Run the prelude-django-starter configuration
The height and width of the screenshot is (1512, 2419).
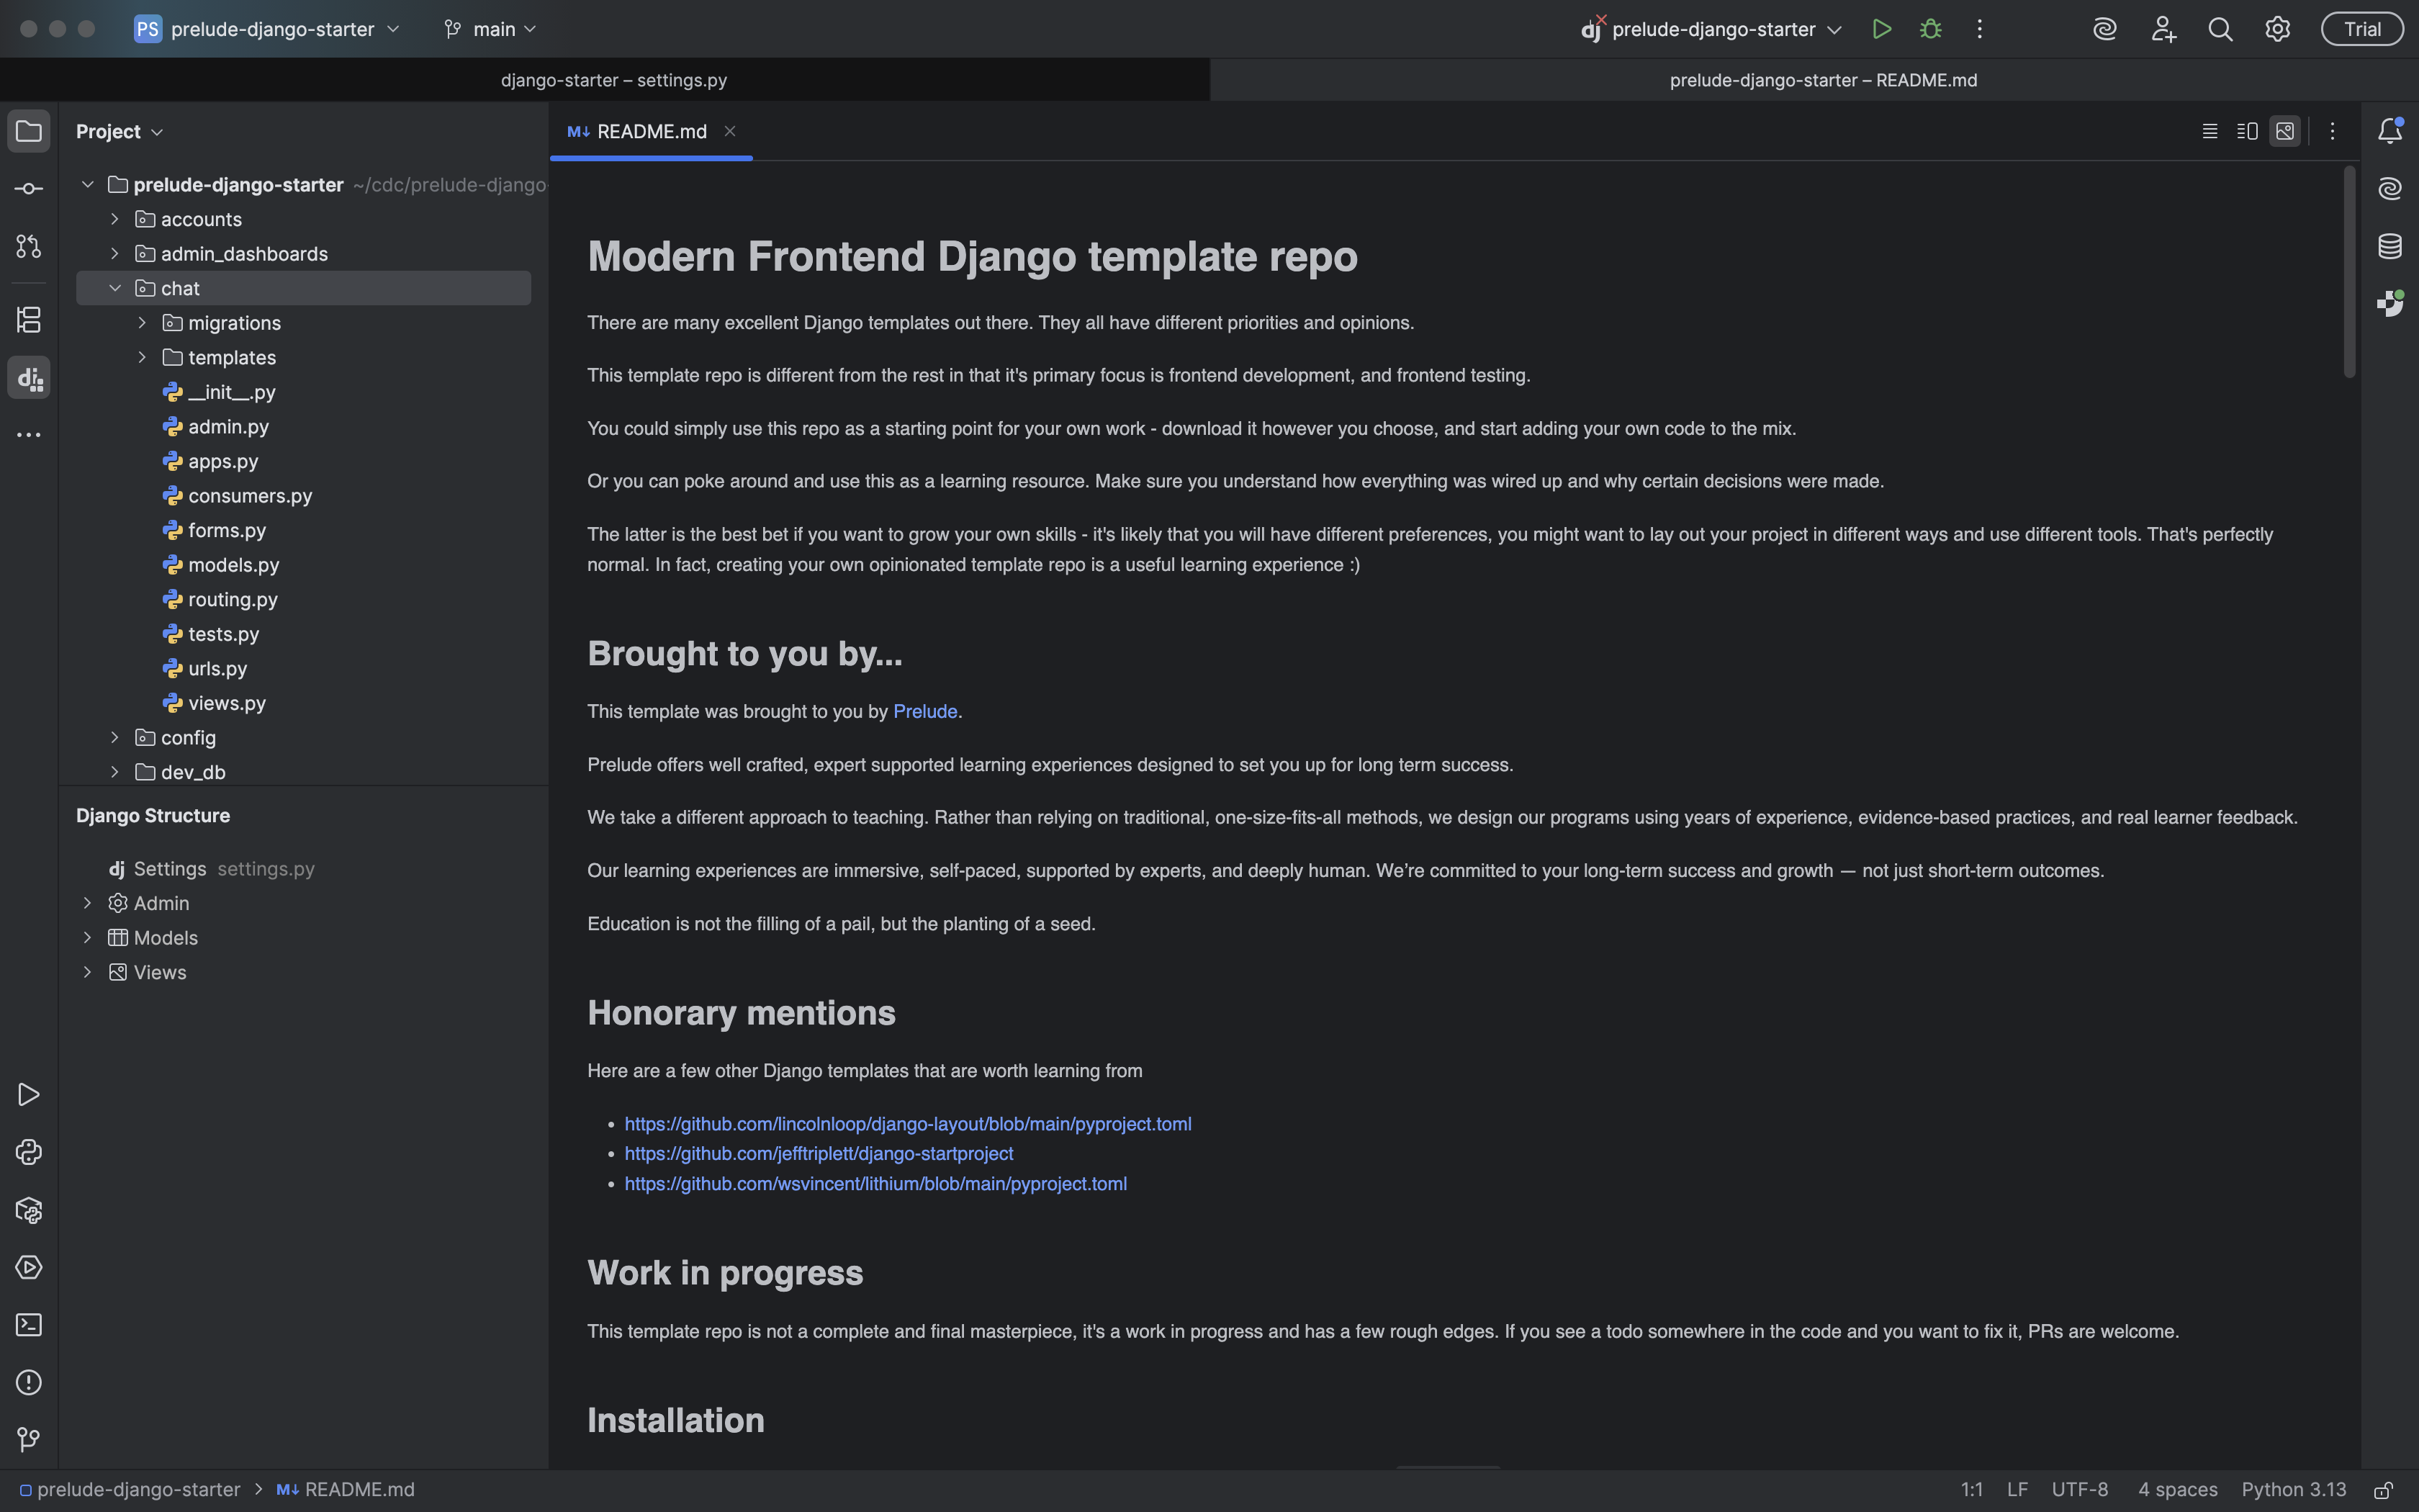pos(1881,29)
